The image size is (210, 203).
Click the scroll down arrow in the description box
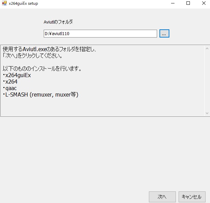pyautogui.click(x=207, y=113)
